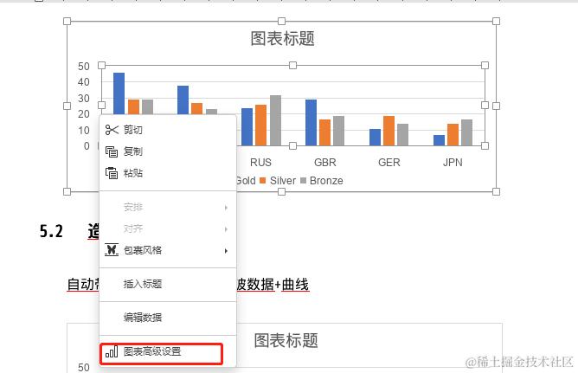The image size is (578, 373).
Task: Select 复制 menu entry
Action: pos(168,151)
